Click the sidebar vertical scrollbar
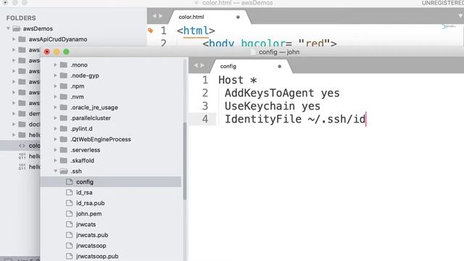Screen dimensions: 464x261 coord(185,161)
